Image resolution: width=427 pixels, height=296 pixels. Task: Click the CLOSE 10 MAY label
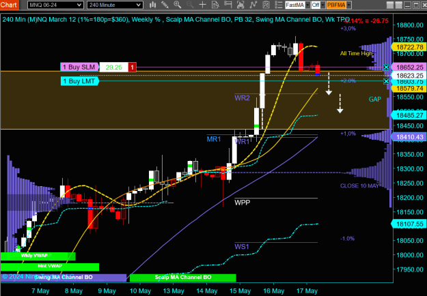(x=359, y=186)
